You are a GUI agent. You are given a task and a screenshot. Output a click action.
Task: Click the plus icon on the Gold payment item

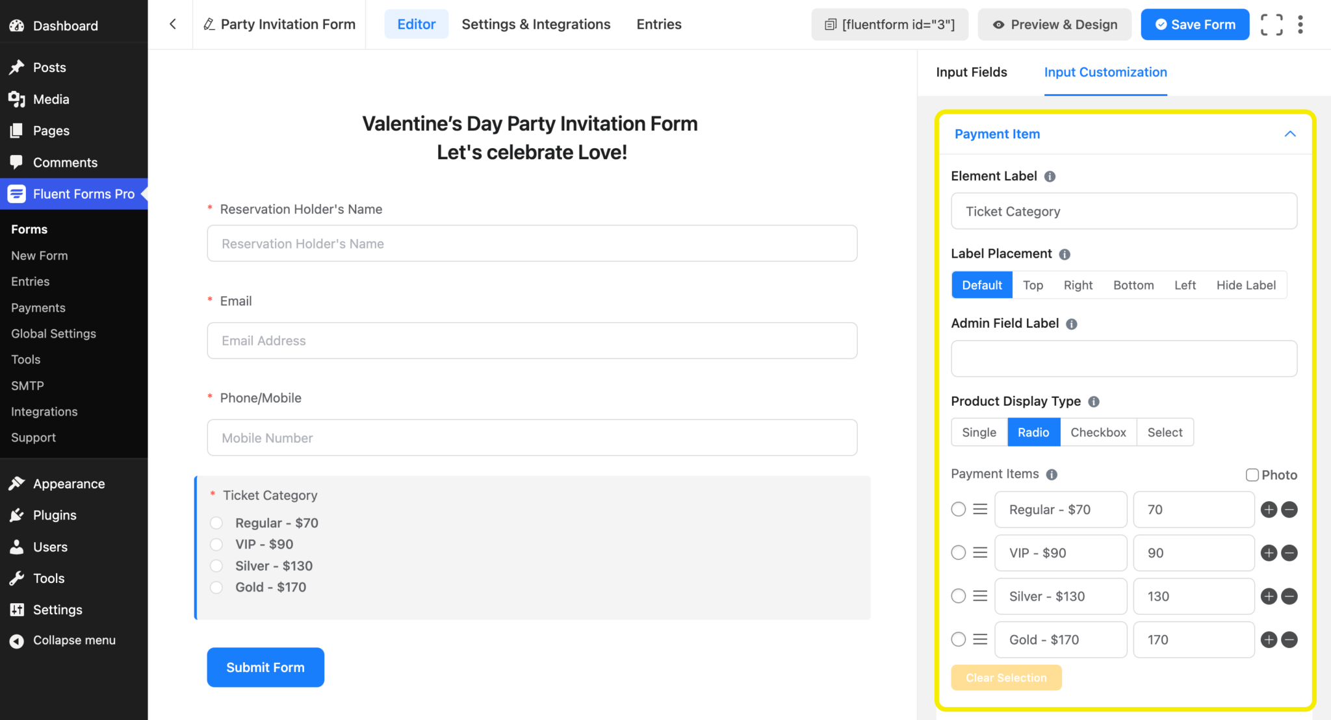(x=1269, y=639)
